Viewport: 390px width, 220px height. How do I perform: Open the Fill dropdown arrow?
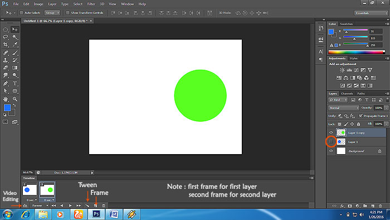(x=386, y=124)
